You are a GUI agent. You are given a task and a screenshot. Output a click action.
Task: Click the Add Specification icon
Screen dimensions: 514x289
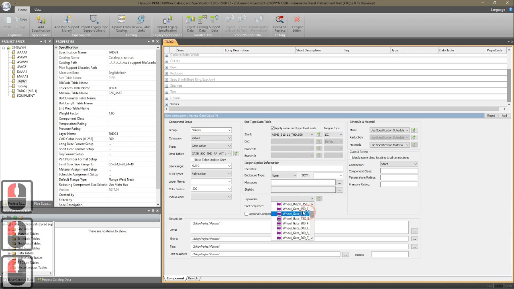[x=41, y=19]
